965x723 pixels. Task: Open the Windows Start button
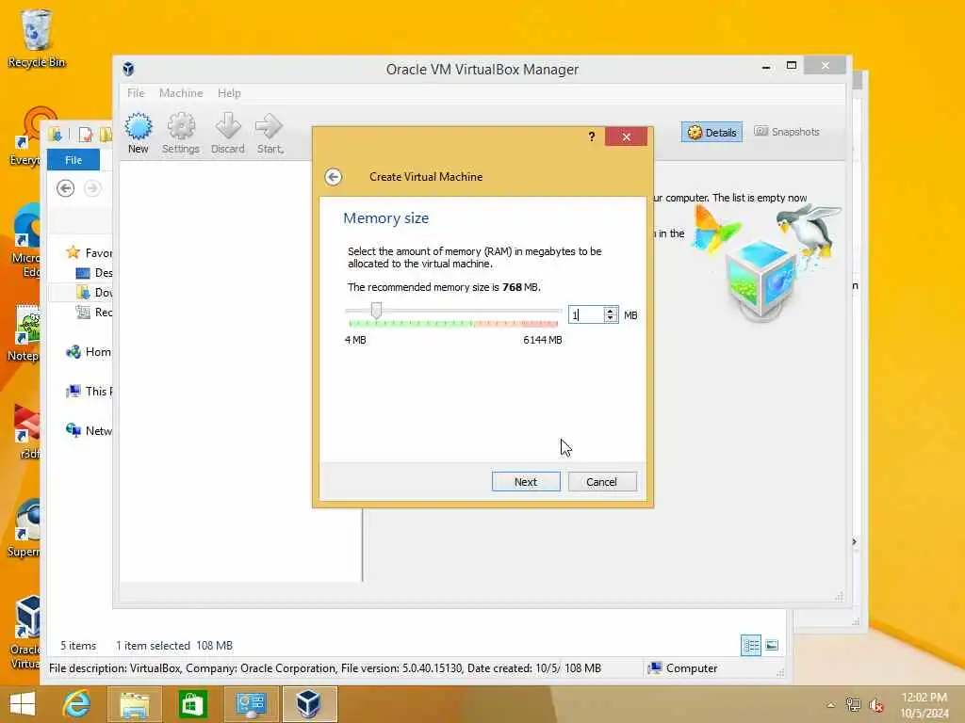(x=23, y=704)
